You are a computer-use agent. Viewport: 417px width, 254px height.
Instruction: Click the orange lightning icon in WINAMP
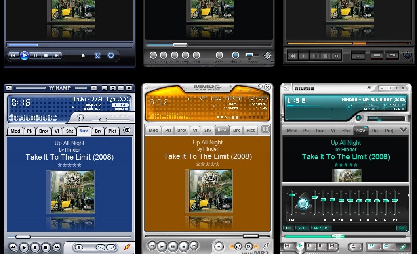click(x=127, y=247)
